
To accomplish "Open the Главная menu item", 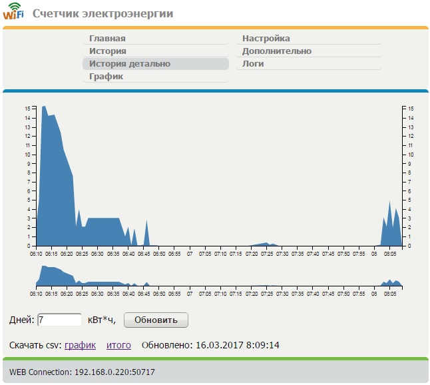I will tap(107, 39).
